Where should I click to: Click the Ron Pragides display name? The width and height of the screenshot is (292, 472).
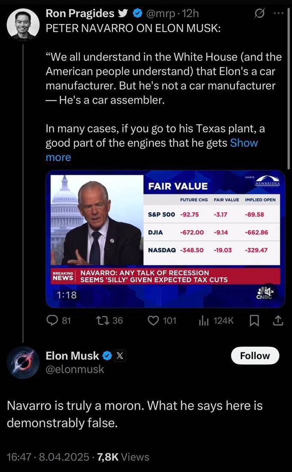80,13
